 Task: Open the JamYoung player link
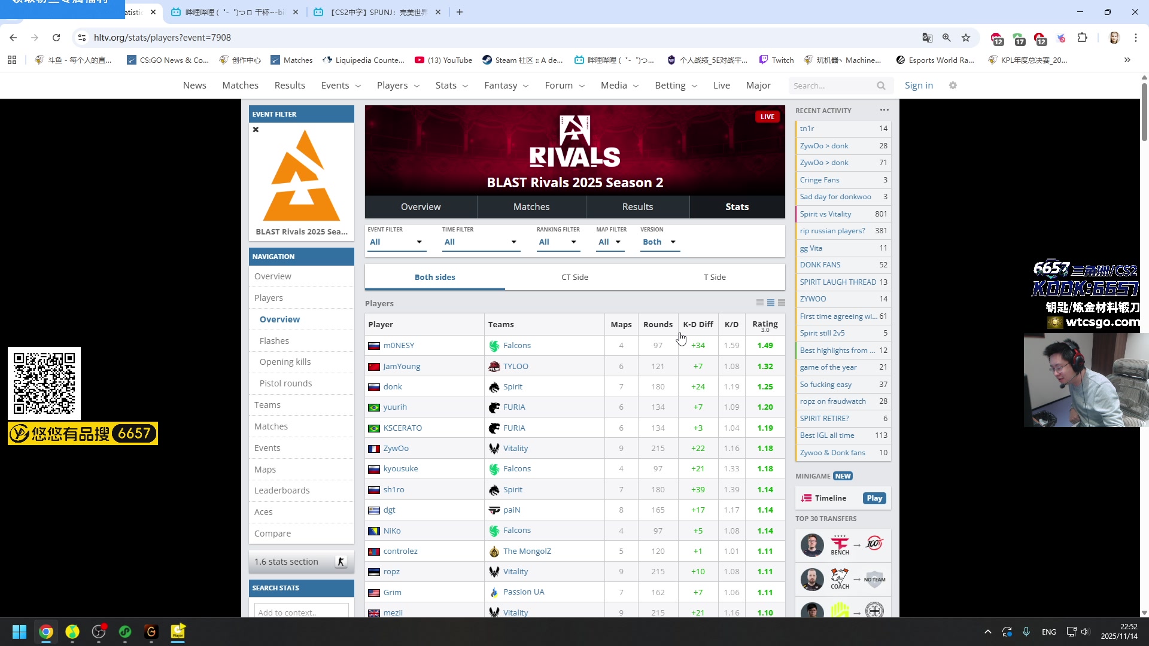click(x=402, y=366)
